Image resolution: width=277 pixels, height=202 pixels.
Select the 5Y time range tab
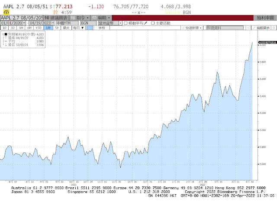57,28
